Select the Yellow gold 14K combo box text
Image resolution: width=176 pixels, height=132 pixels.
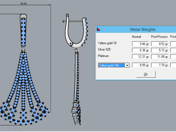pos(111,65)
